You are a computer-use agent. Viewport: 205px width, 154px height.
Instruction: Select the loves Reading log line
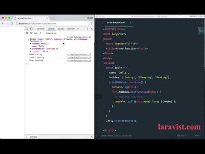pos(36,60)
